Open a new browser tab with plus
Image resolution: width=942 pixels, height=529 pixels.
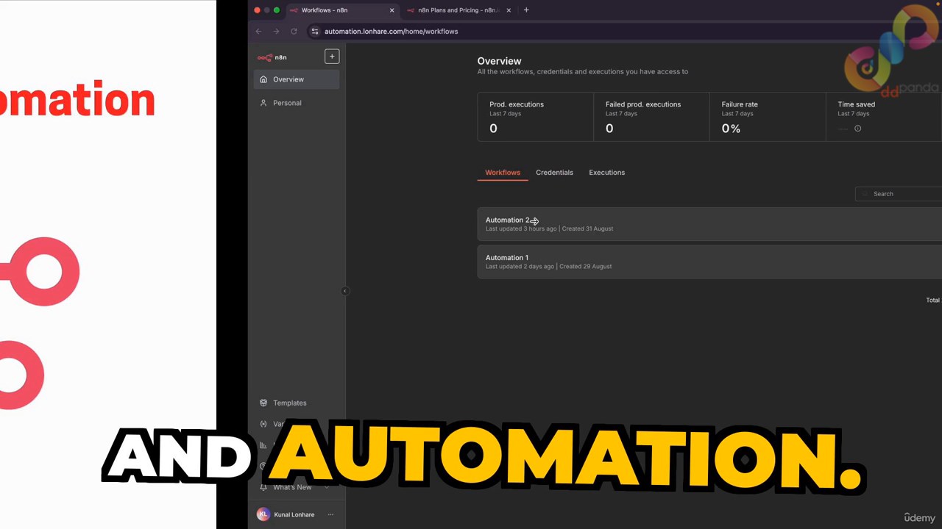(526, 10)
